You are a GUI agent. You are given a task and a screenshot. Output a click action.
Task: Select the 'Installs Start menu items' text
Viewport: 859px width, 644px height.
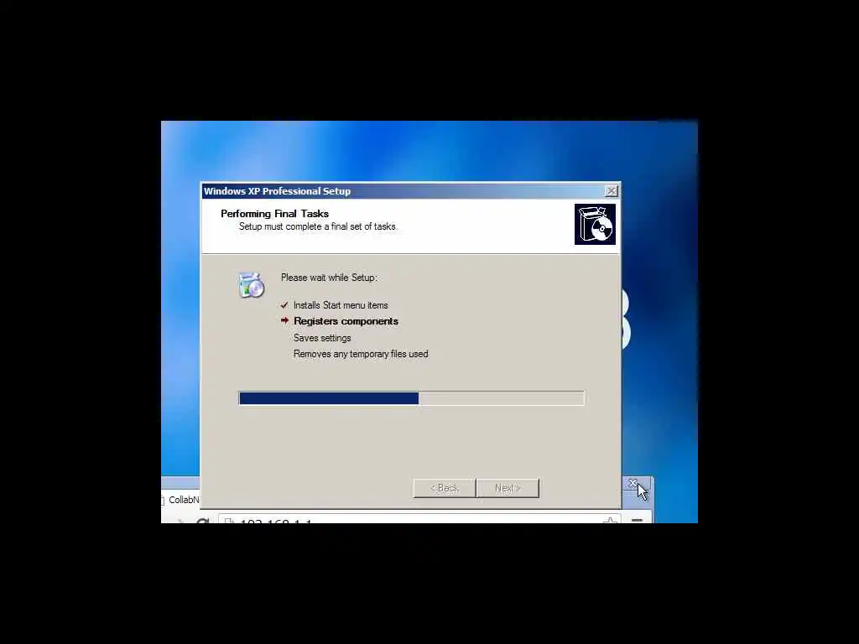[341, 305]
